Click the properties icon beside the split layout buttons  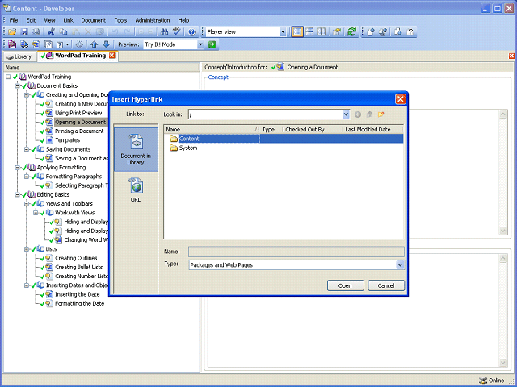coord(337,32)
